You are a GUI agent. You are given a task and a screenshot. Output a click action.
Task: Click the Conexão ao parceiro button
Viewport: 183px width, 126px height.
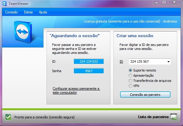145,95
